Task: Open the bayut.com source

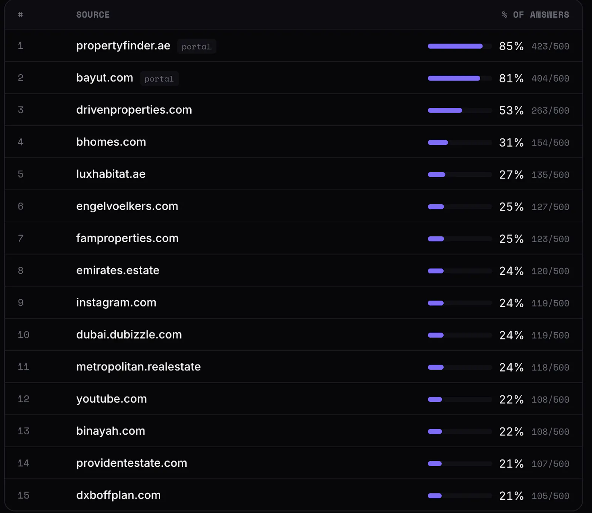Action: (105, 78)
